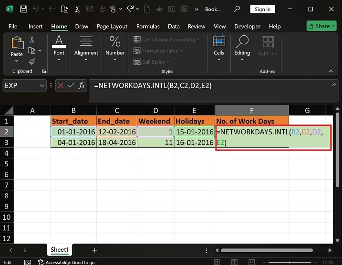Click inside the formula bar text
The height and width of the screenshot is (265, 342).
(153, 85)
